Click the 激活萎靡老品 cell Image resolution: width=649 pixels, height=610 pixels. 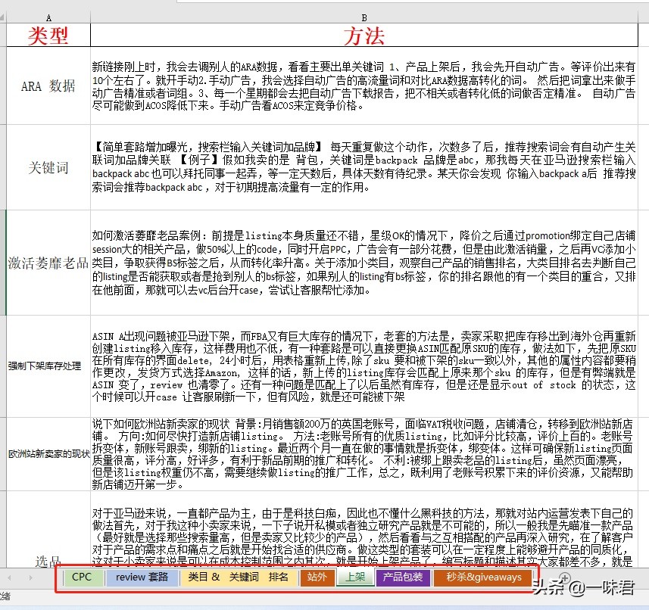pyautogui.click(x=48, y=263)
